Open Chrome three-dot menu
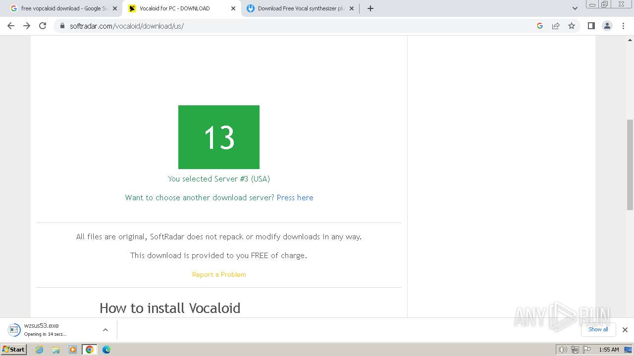Image resolution: width=634 pixels, height=356 pixels. pyautogui.click(x=624, y=26)
